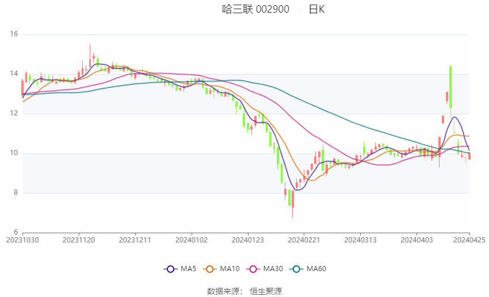The height and width of the screenshot is (297, 489).
Task: Click the 20231030 x-axis date label
Action: tap(22, 240)
